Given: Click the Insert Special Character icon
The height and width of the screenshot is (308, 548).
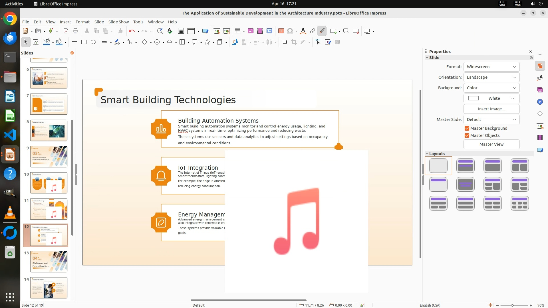Looking at the screenshot, I should [290, 31].
